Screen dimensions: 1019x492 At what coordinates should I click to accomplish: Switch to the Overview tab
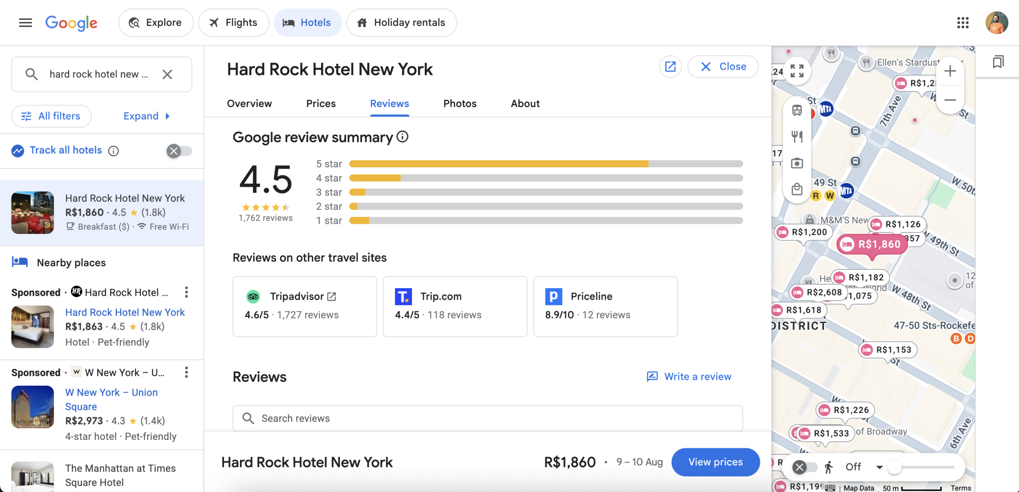point(249,103)
